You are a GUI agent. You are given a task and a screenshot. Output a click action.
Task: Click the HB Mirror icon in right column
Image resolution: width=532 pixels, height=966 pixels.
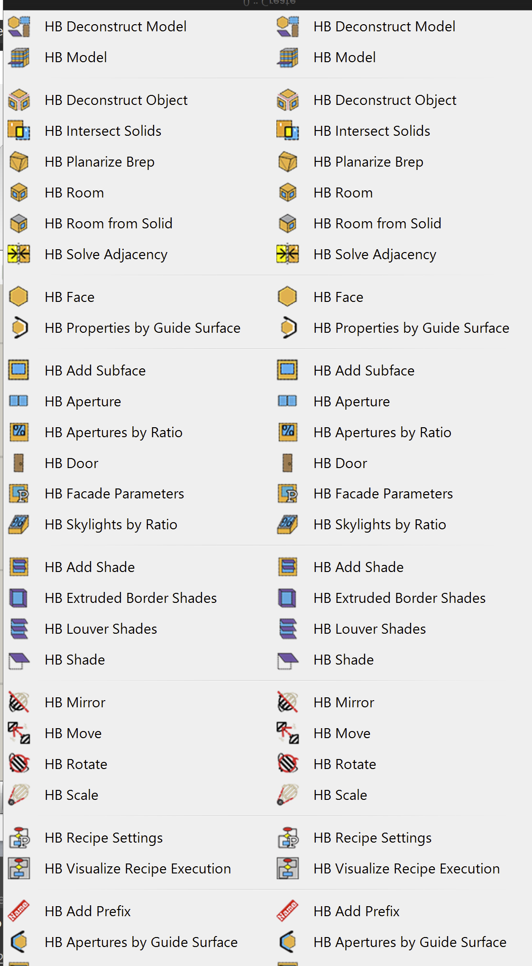pos(288,702)
